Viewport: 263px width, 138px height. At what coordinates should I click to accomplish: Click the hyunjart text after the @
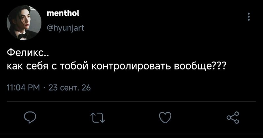point(68,28)
